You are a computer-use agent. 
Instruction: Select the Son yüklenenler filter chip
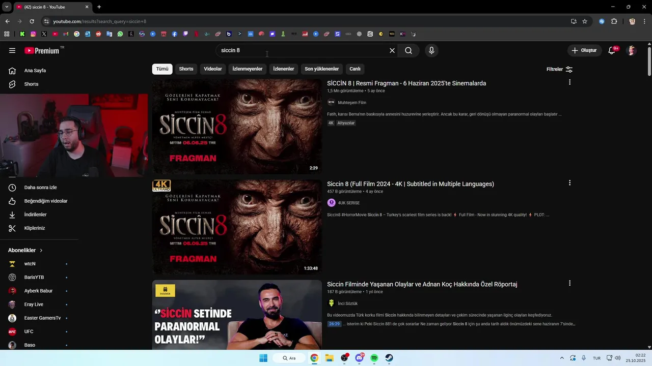[322, 69]
